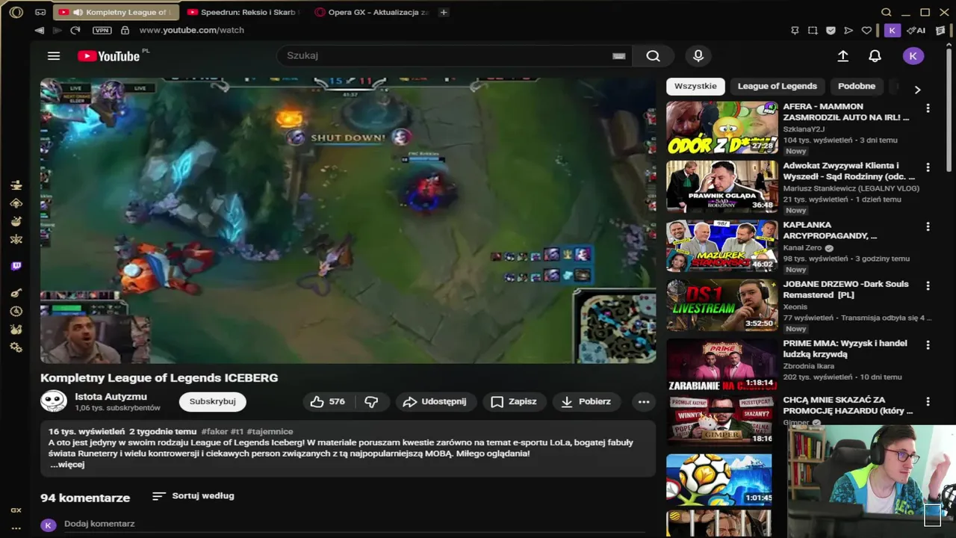Image resolution: width=956 pixels, height=538 pixels.
Task: Open the Istota Autyzmu channel name link
Action: [111, 397]
